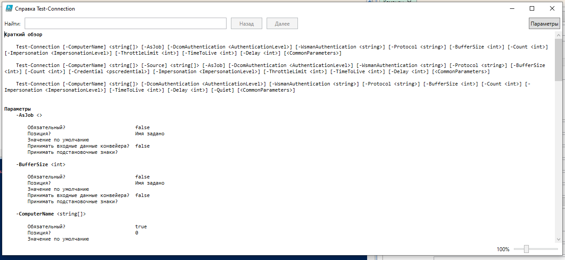This screenshot has width=565, height=260.
Task: Click the -AsJob parameter heading
Action: pyautogui.click(x=26, y=115)
